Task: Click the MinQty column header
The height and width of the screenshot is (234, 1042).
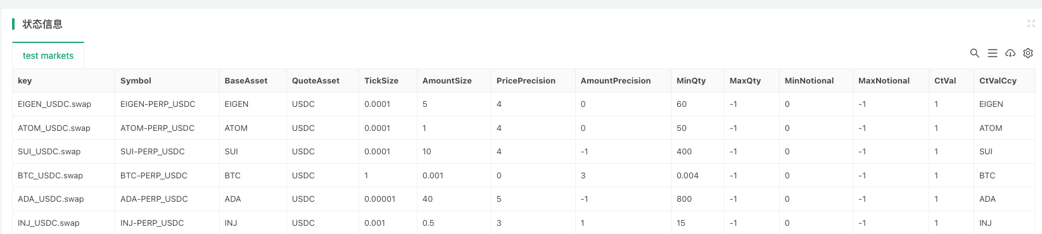Action: (x=691, y=80)
